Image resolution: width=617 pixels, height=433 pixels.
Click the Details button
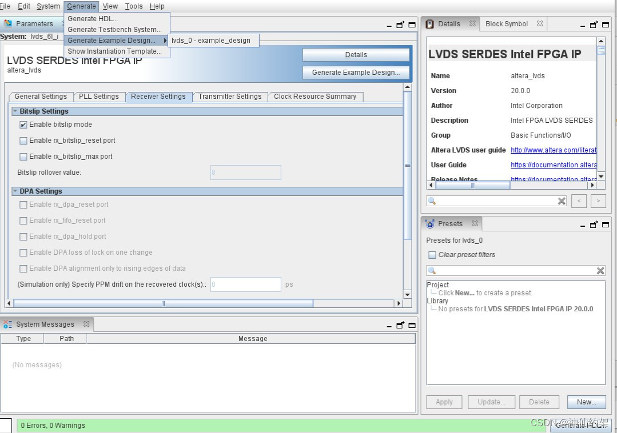356,55
